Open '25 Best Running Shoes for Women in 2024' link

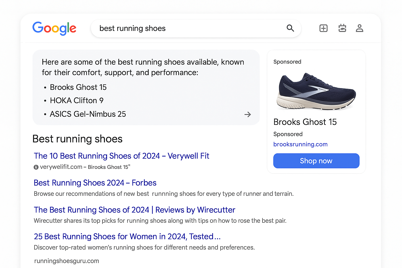(127, 236)
